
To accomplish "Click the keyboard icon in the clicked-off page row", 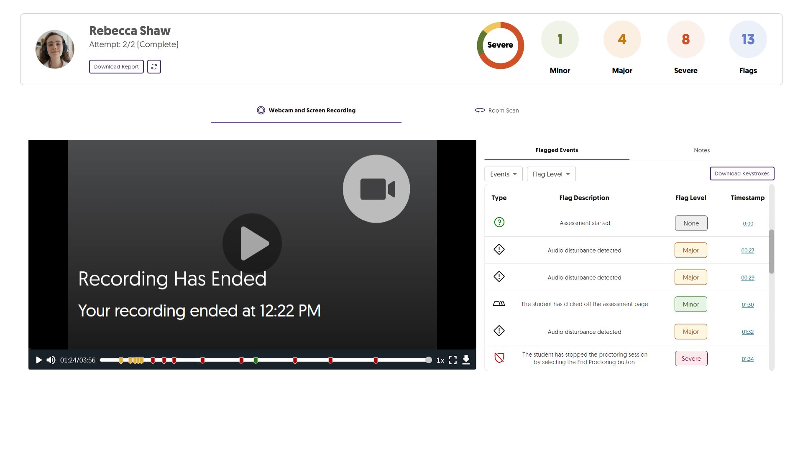I will pos(499,304).
